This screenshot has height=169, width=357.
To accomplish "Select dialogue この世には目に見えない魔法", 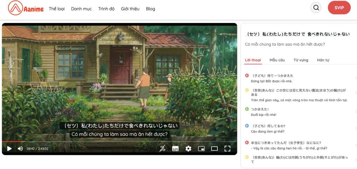I will point(298,93).
